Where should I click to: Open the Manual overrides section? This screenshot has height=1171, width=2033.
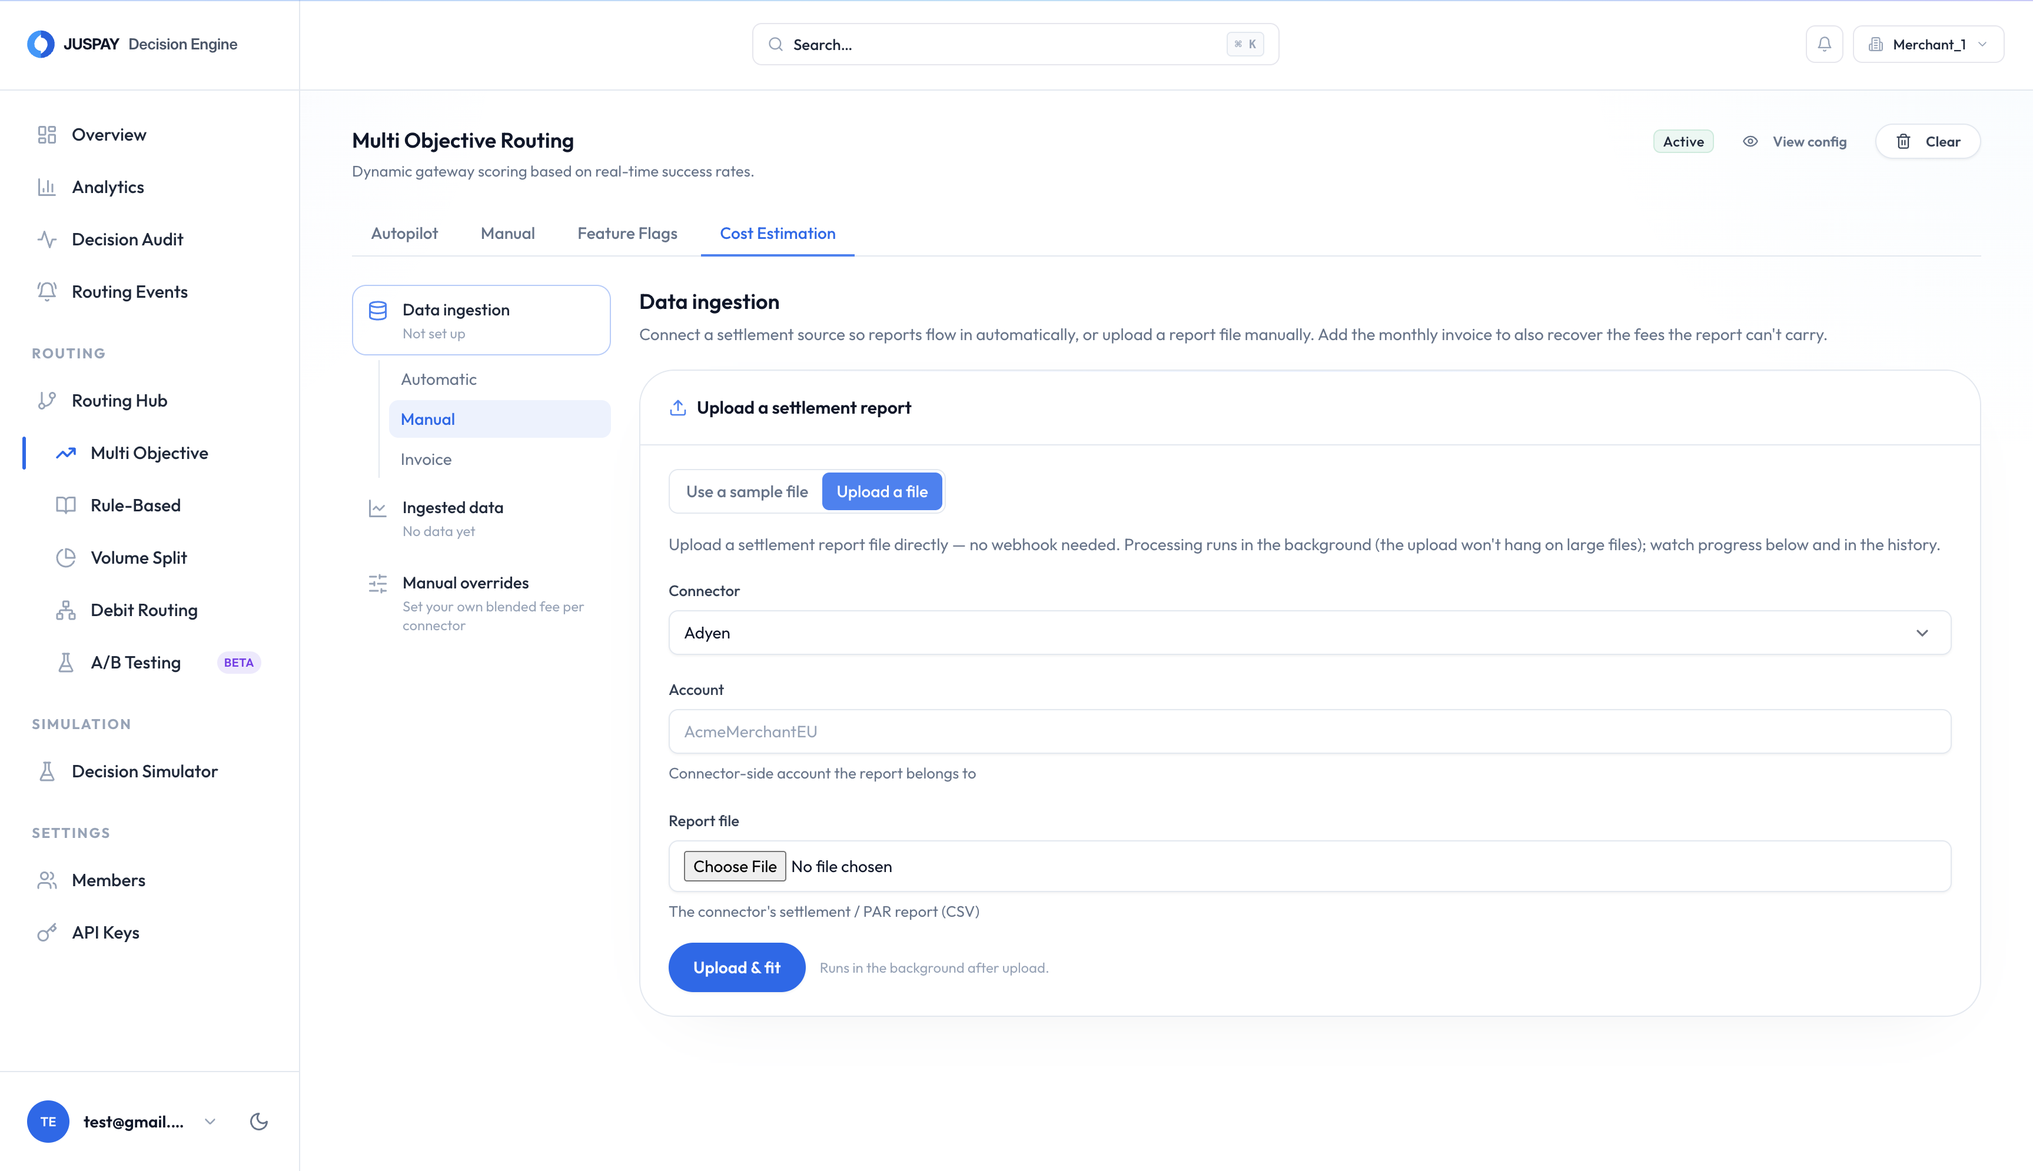481,603
